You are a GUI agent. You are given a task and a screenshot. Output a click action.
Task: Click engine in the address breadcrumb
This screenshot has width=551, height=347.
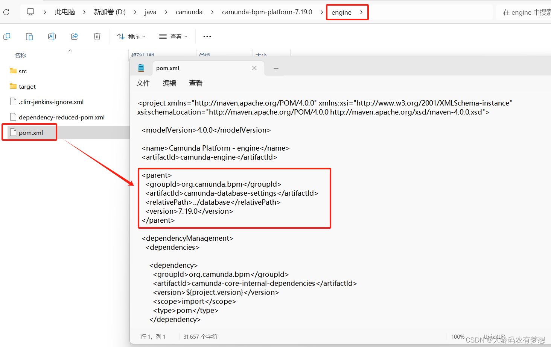click(x=341, y=12)
